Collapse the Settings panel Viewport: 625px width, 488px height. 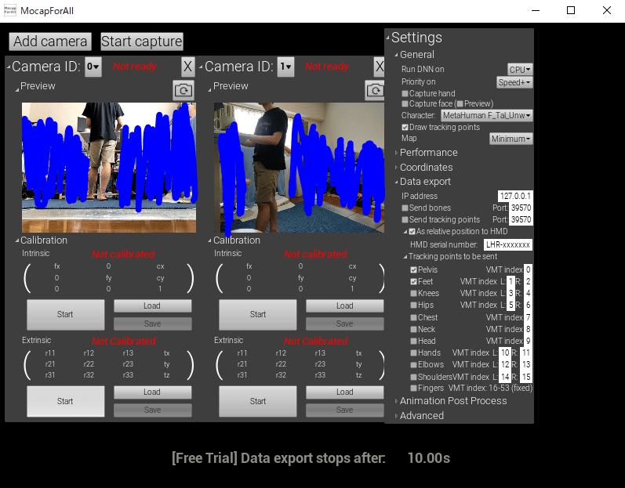click(x=388, y=38)
